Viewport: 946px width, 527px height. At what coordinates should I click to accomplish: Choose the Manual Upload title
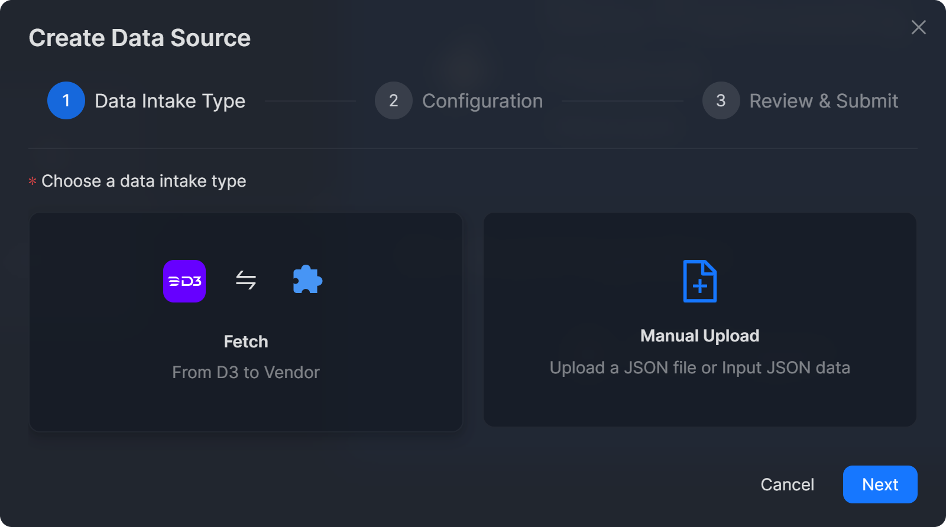[x=699, y=336]
